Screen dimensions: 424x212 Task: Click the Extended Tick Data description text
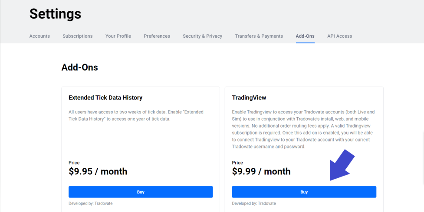(x=136, y=115)
